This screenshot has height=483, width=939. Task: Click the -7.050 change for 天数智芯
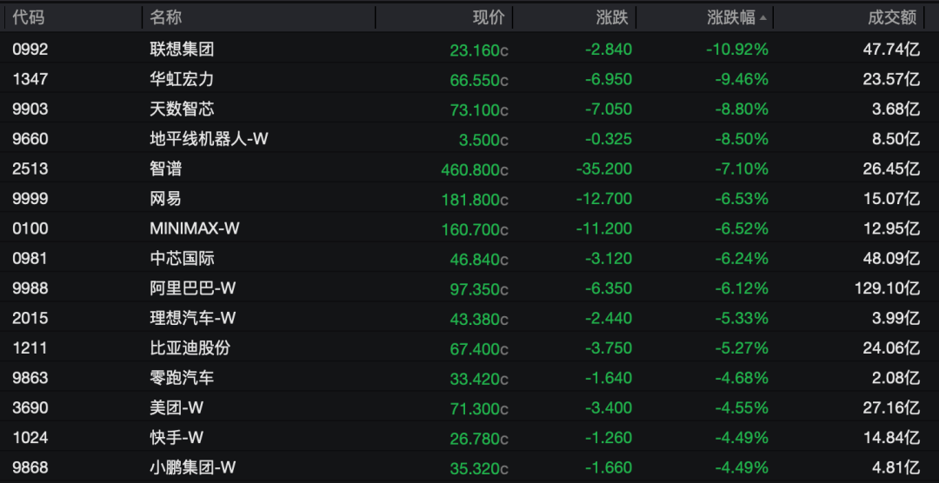609,109
